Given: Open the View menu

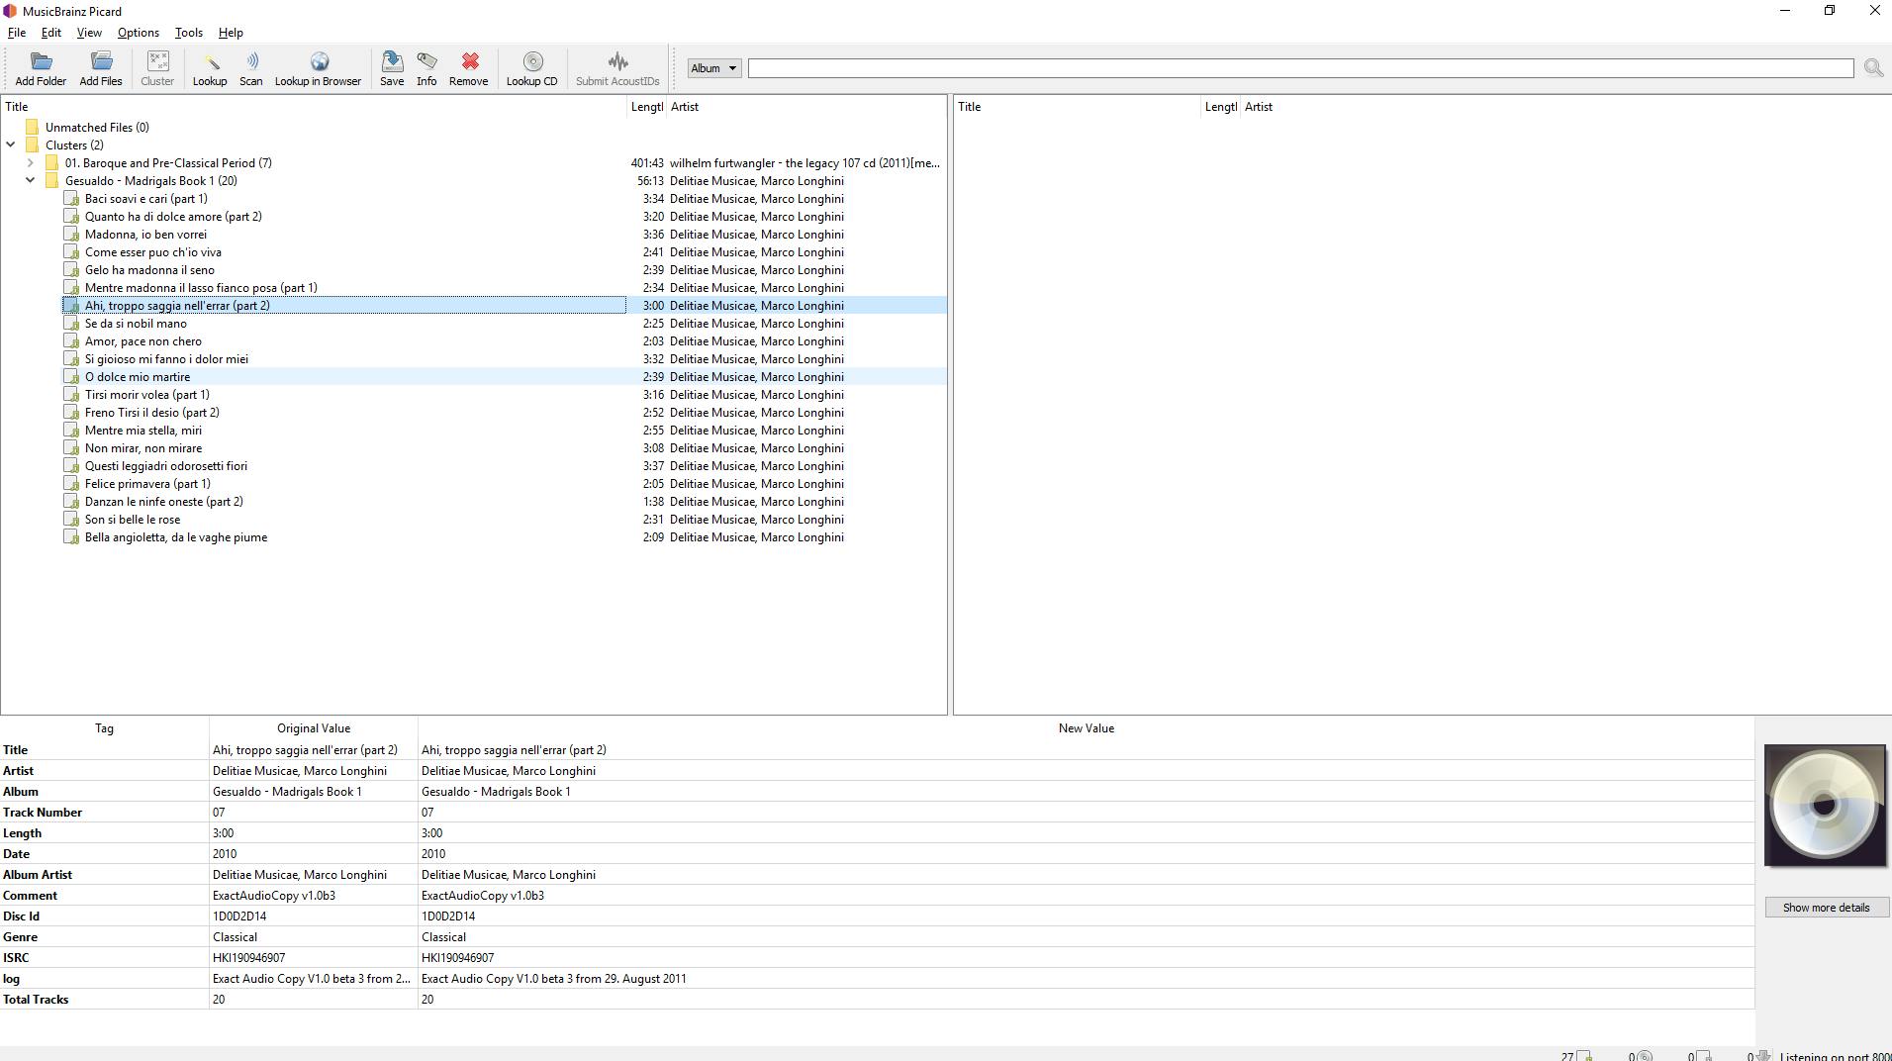Looking at the screenshot, I should [x=89, y=33].
